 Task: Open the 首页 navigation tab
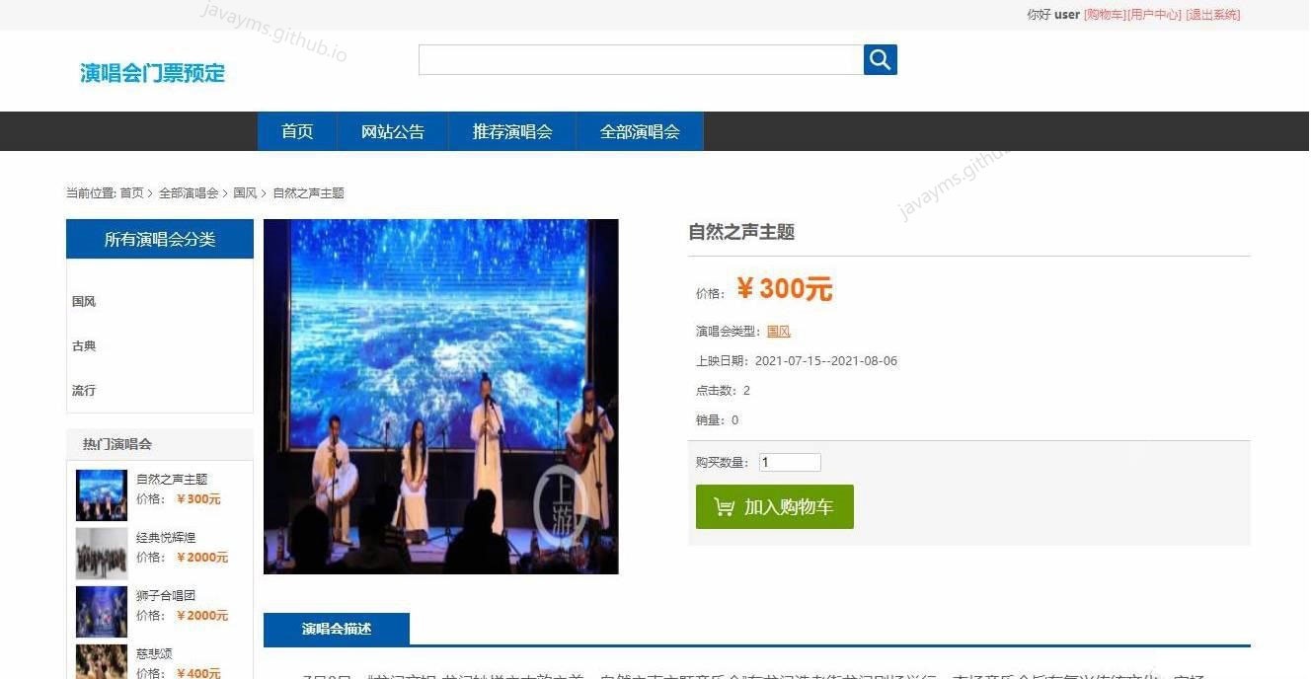pyautogui.click(x=297, y=131)
